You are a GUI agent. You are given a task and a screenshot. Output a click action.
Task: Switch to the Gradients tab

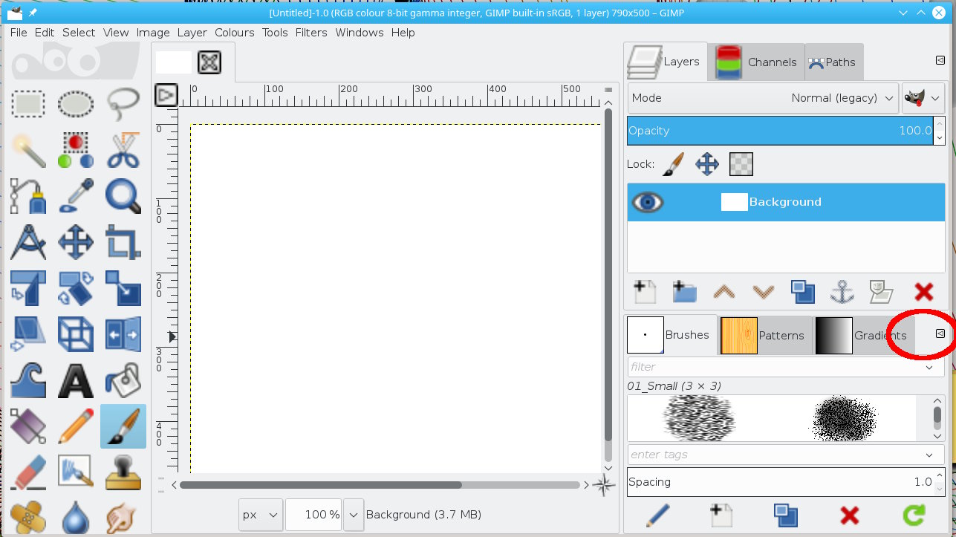(x=863, y=336)
